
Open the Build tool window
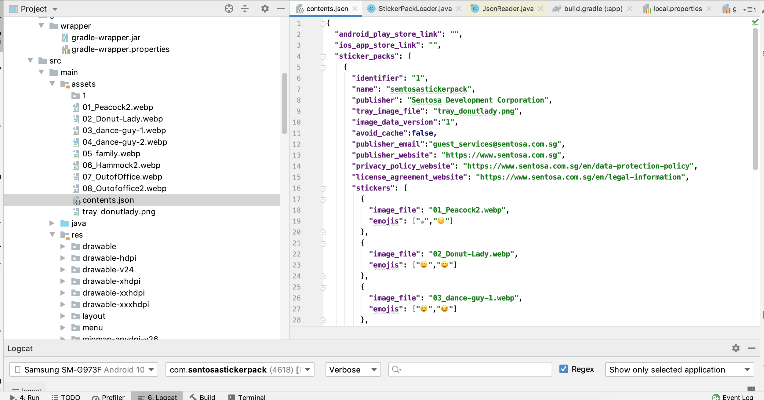(x=202, y=397)
